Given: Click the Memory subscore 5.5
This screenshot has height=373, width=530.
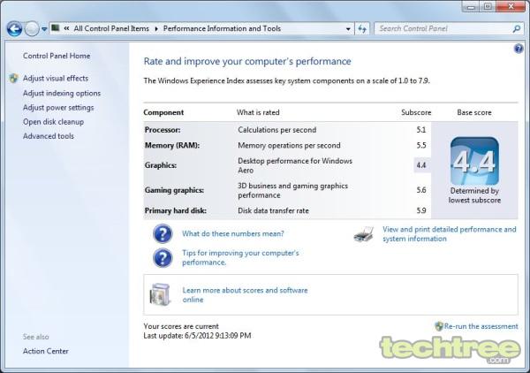Looking at the screenshot, I should click(x=421, y=146).
